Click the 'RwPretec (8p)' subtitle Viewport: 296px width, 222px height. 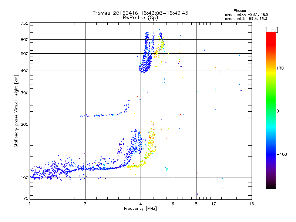tap(140, 18)
